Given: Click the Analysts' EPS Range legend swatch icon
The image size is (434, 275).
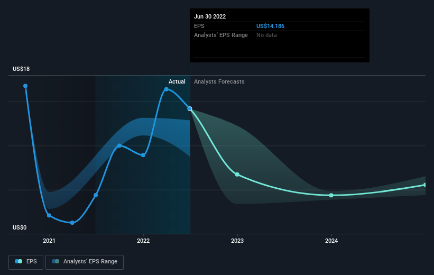Looking at the screenshot, I should click(x=55, y=262).
